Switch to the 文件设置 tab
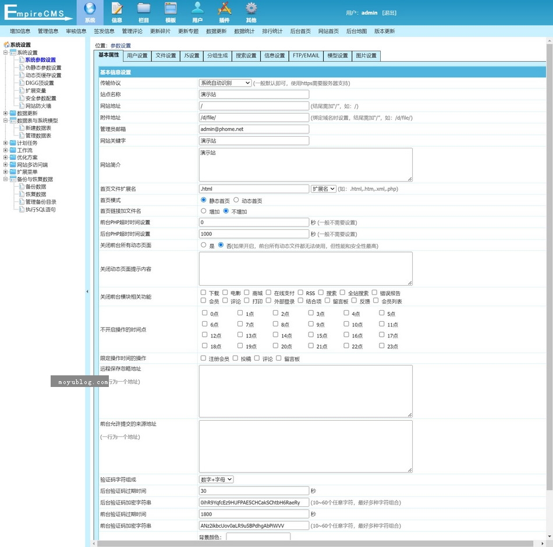The image size is (553, 547). click(x=166, y=56)
